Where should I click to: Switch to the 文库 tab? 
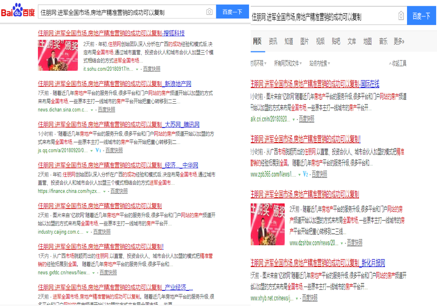pyautogui.click(x=351, y=41)
